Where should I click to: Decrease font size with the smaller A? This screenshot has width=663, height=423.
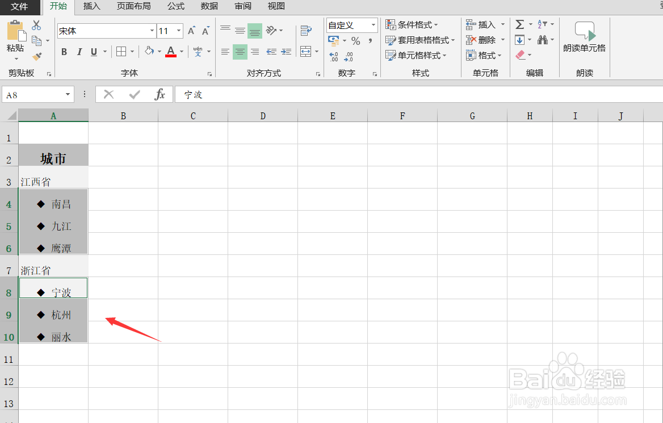coord(206,31)
